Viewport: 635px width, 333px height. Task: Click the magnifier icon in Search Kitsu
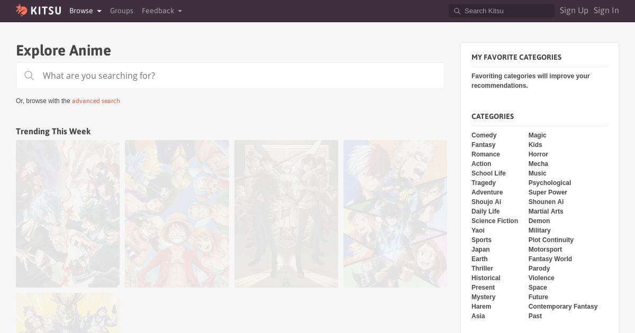tap(457, 11)
